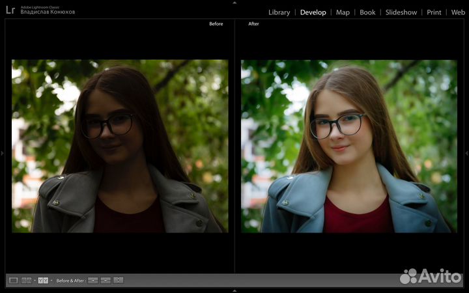Switch to Loupe view in toolbar
Screen dimensions: 469x293
click(x=14, y=281)
